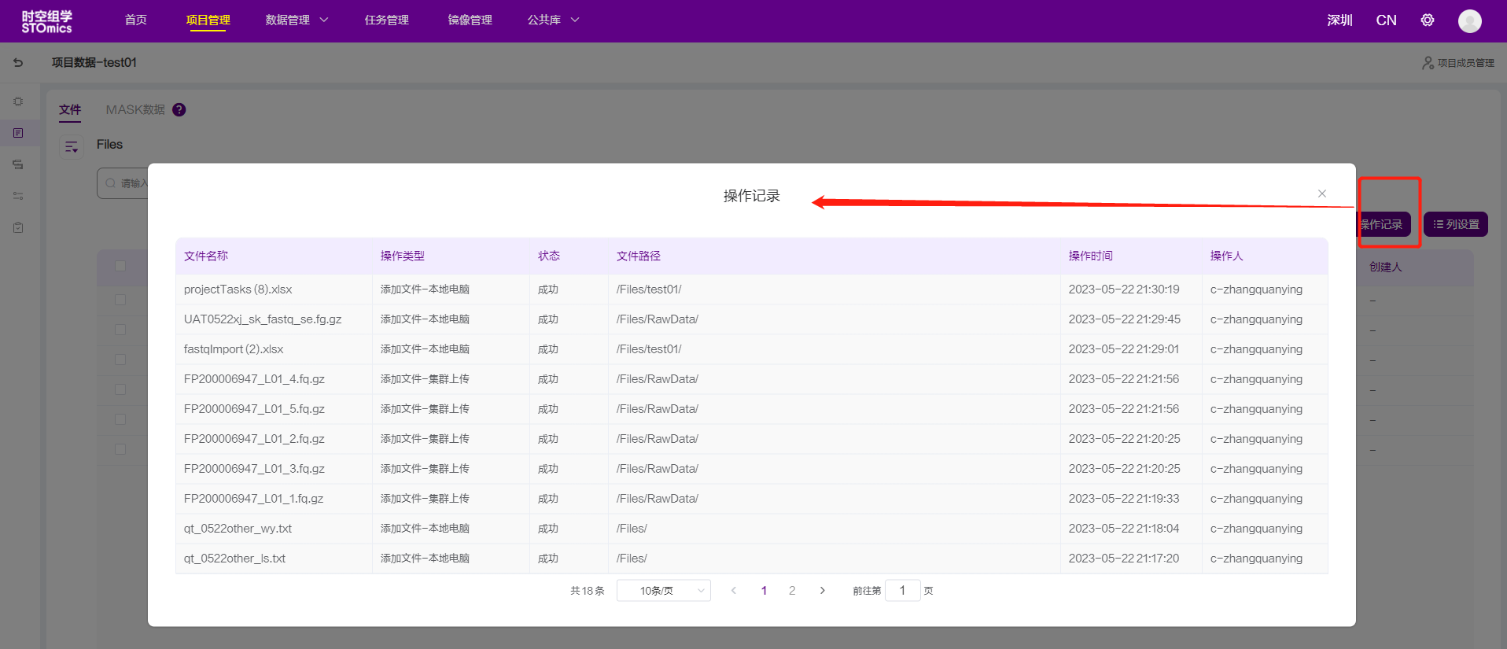Toggle the Files tree collapse icon
Viewport: 1507px width, 649px height.
pos(72,146)
